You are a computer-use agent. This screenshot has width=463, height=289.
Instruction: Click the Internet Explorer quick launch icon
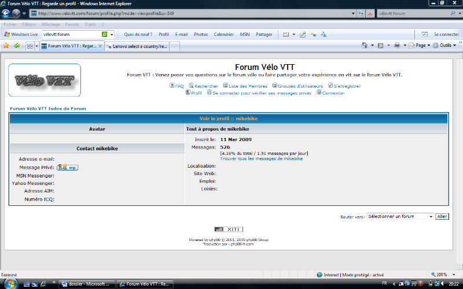pyautogui.click(x=43, y=284)
